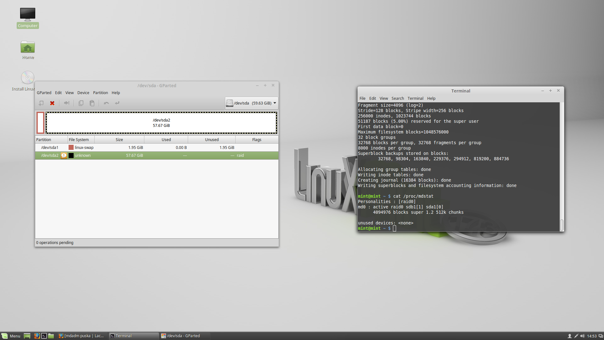Click the Used column header

tap(166, 139)
